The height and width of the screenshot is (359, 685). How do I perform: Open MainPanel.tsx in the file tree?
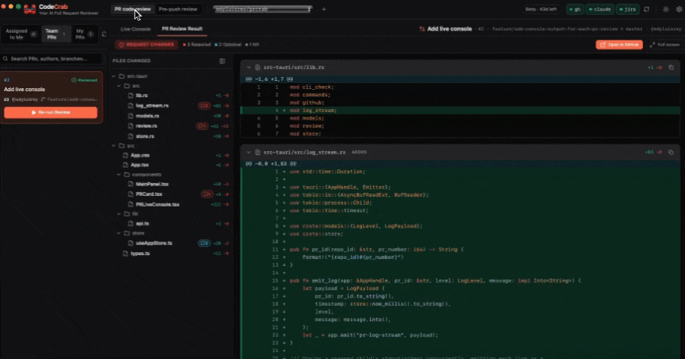152,184
